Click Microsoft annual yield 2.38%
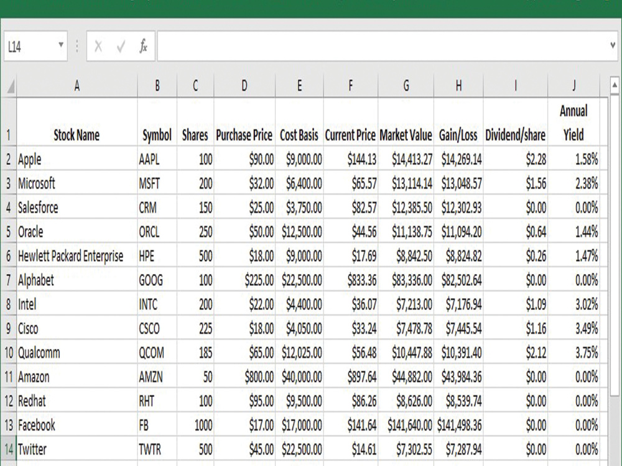 tap(573, 183)
